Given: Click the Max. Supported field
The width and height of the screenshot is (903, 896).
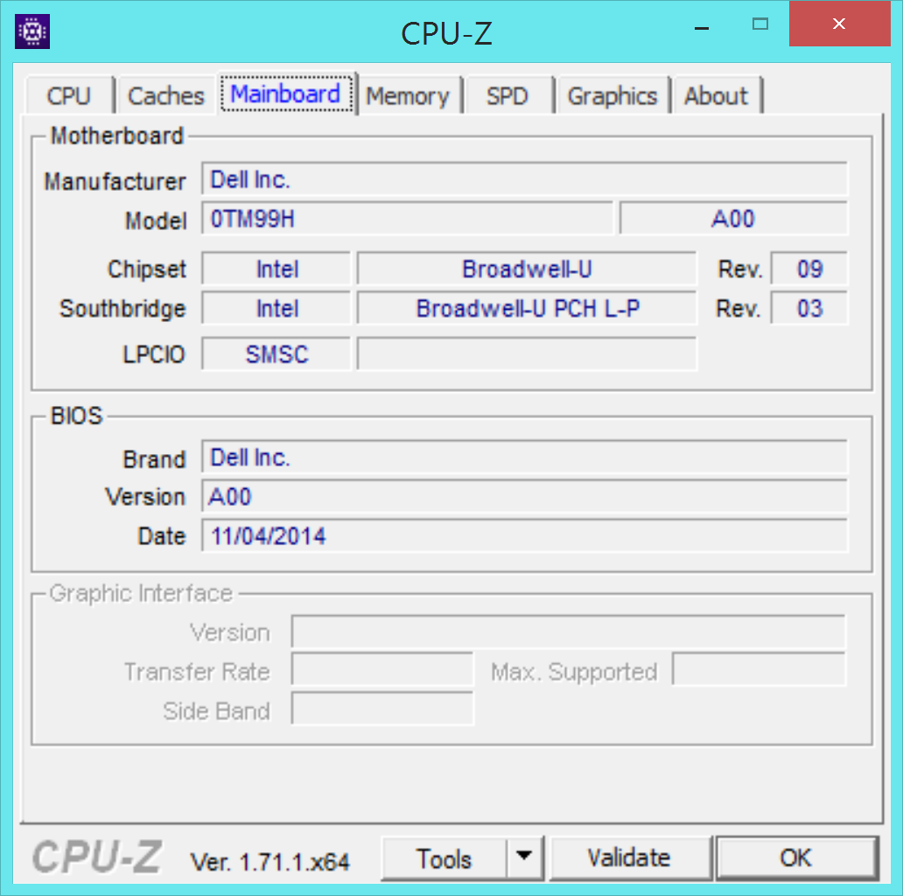Looking at the screenshot, I should click(759, 669).
